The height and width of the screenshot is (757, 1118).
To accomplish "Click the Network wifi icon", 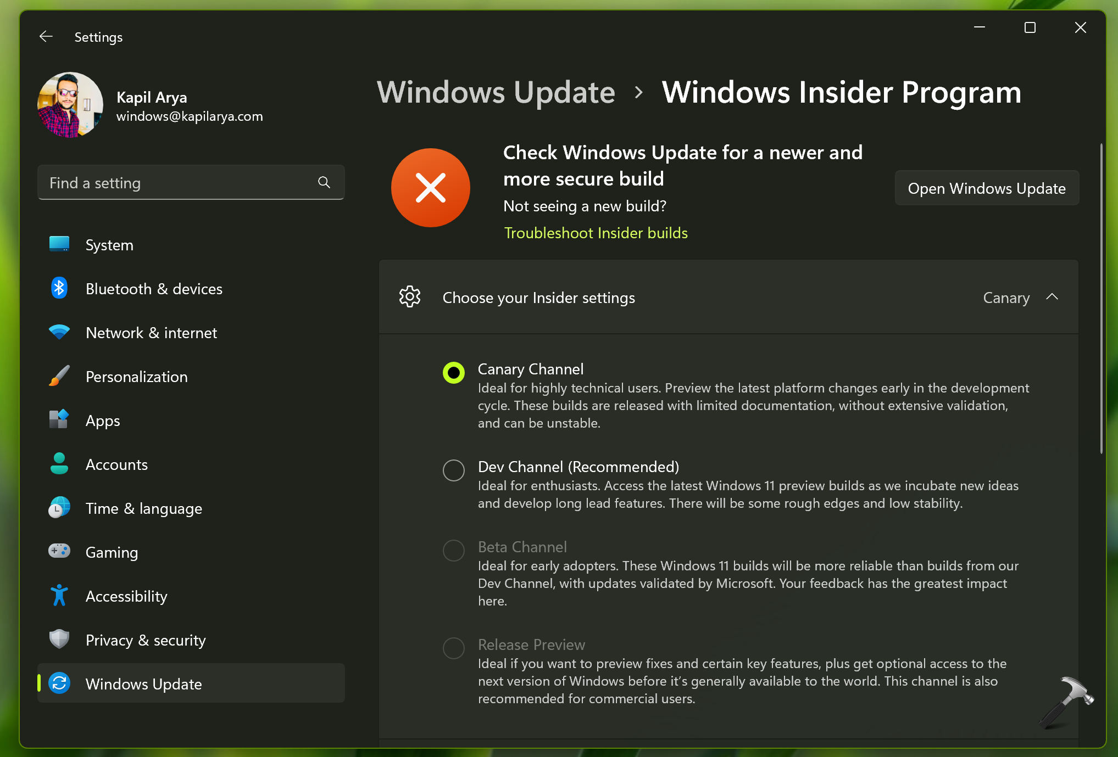I will click(59, 332).
